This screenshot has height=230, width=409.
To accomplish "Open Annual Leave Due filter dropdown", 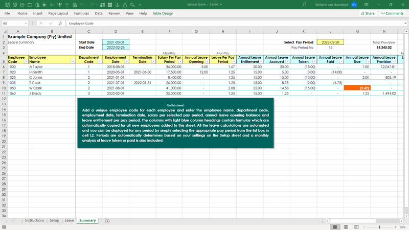I will (368, 61).
